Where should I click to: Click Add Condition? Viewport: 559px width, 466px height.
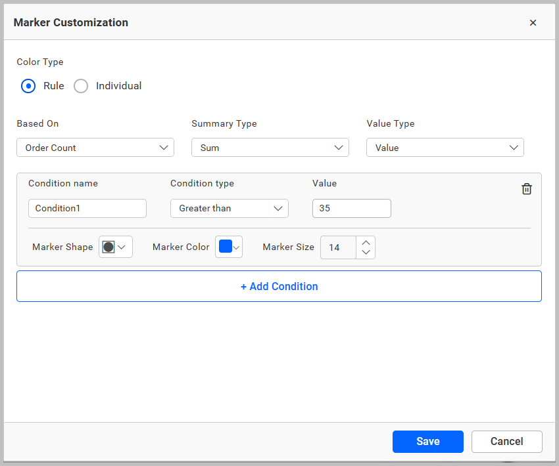click(279, 286)
